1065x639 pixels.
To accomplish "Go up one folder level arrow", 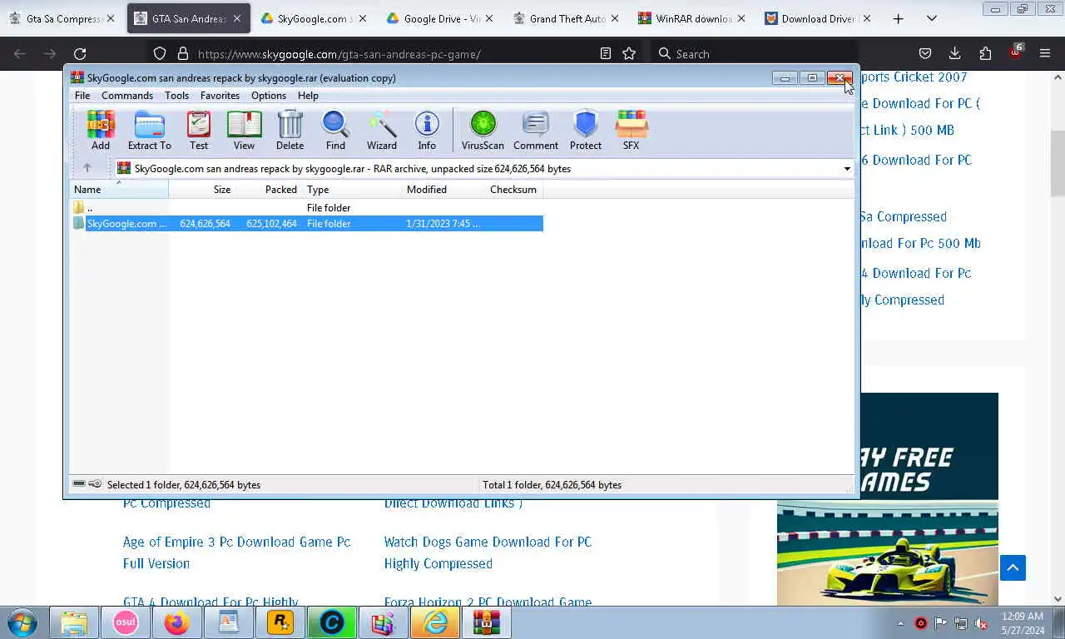I will click(87, 168).
